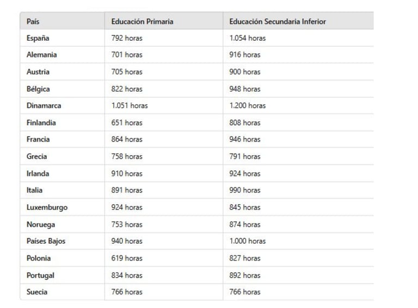The width and height of the screenshot is (418, 308).
Task: Click Grecia's 791 horas secondary cell
Action: tap(245, 156)
